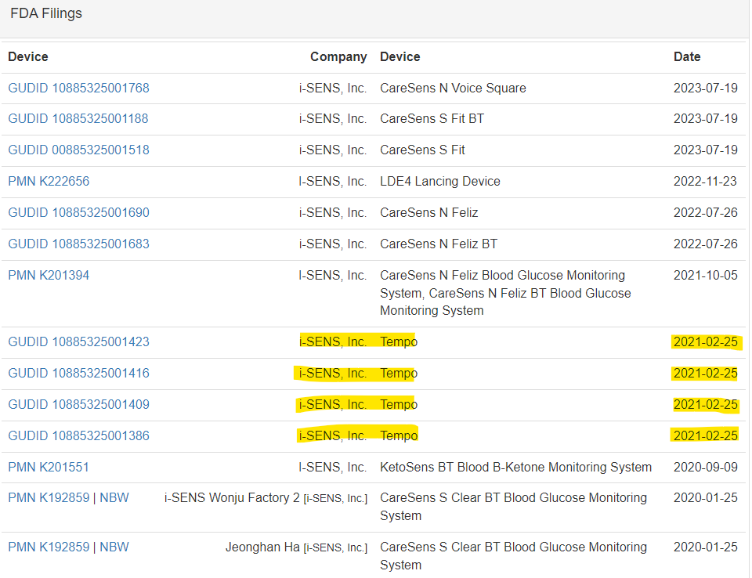Click the "Company" column header

pos(338,57)
